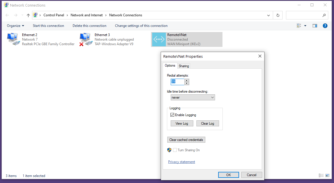Click inside the Redial attempts input field

[x=177, y=81]
